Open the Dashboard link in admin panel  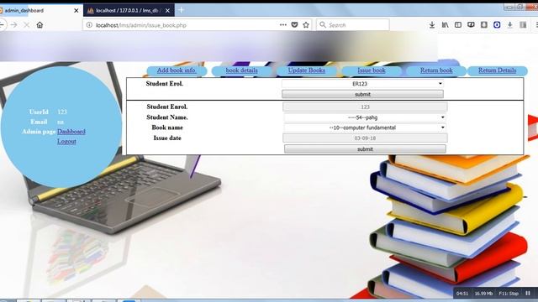71,132
